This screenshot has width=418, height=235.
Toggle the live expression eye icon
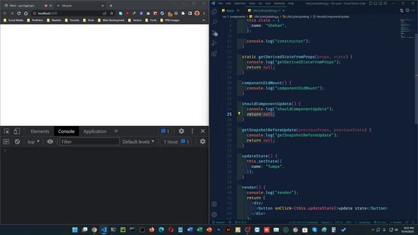pos(50,142)
